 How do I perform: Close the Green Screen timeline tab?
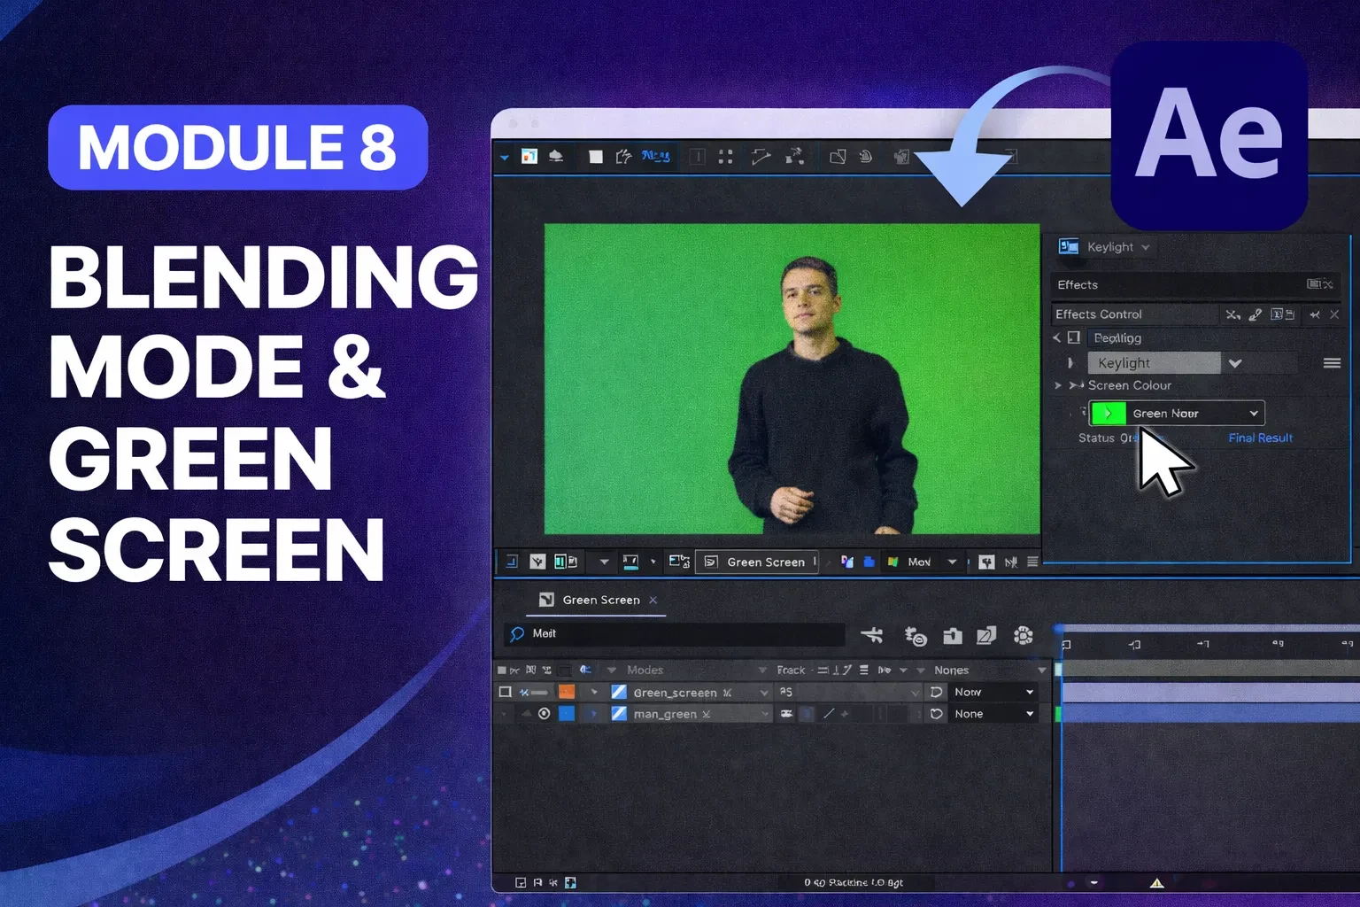[x=653, y=600]
